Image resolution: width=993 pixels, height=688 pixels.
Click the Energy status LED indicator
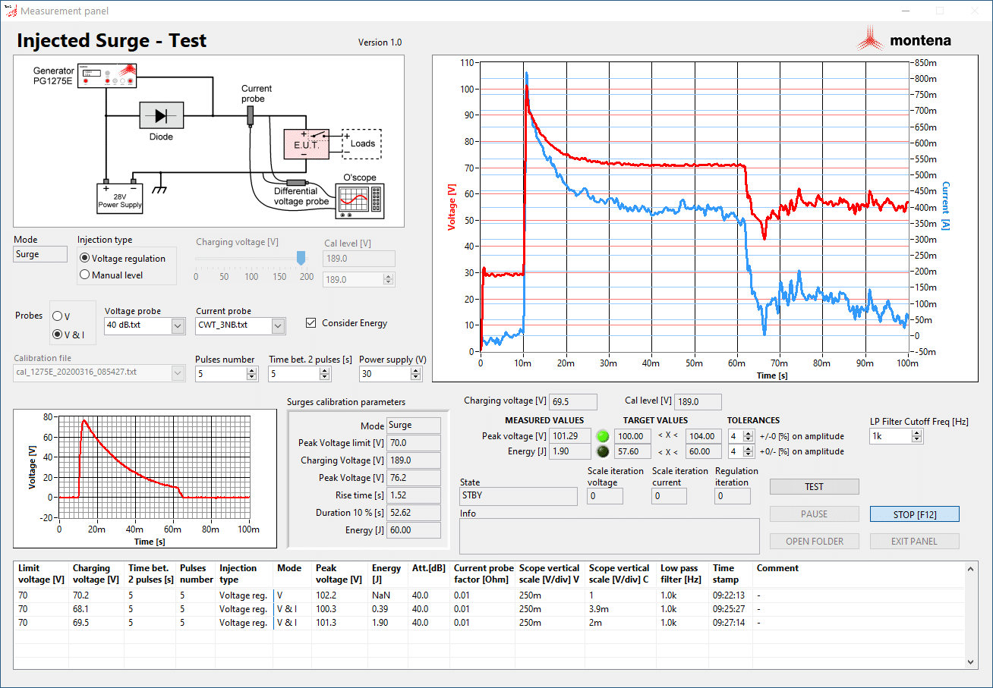coord(602,451)
